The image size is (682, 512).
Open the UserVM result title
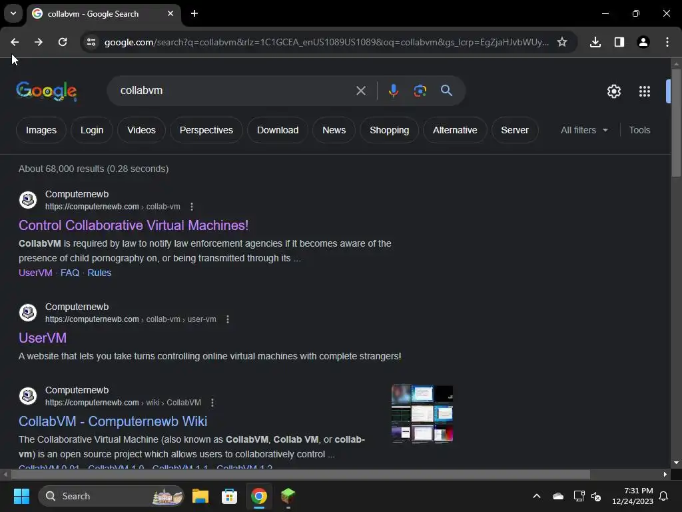pos(43,338)
